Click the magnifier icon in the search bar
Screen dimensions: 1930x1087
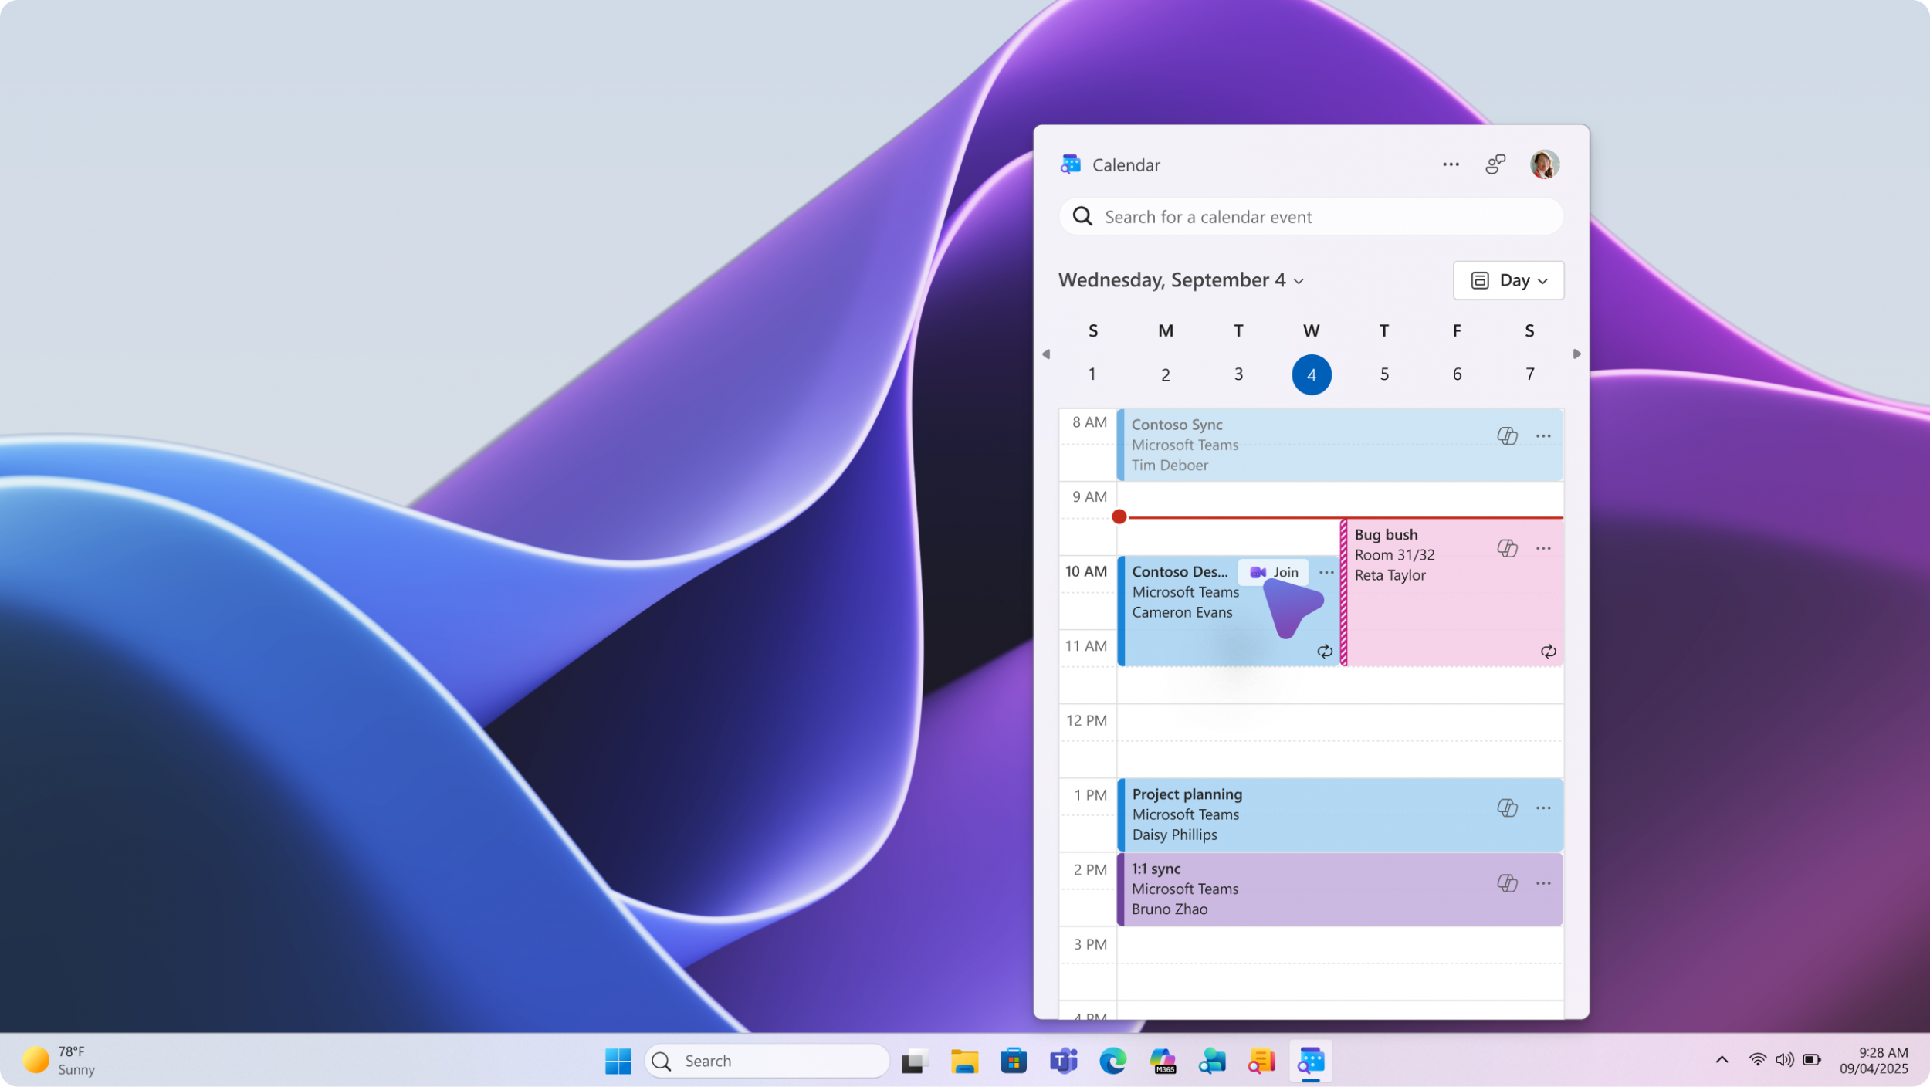coord(1083,217)
